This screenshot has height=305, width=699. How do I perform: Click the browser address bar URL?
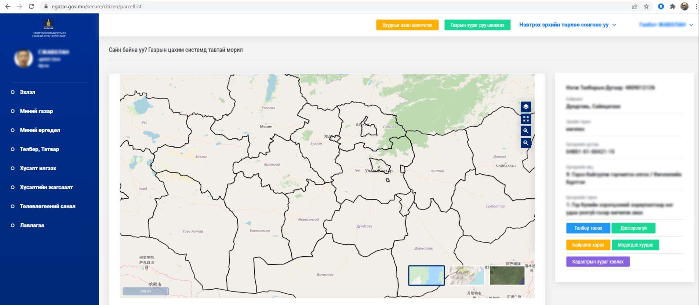coord(97,6)
